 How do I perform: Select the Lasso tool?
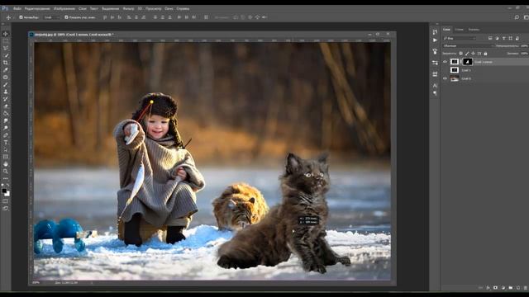pyautogui.click(x=6, y=48)
